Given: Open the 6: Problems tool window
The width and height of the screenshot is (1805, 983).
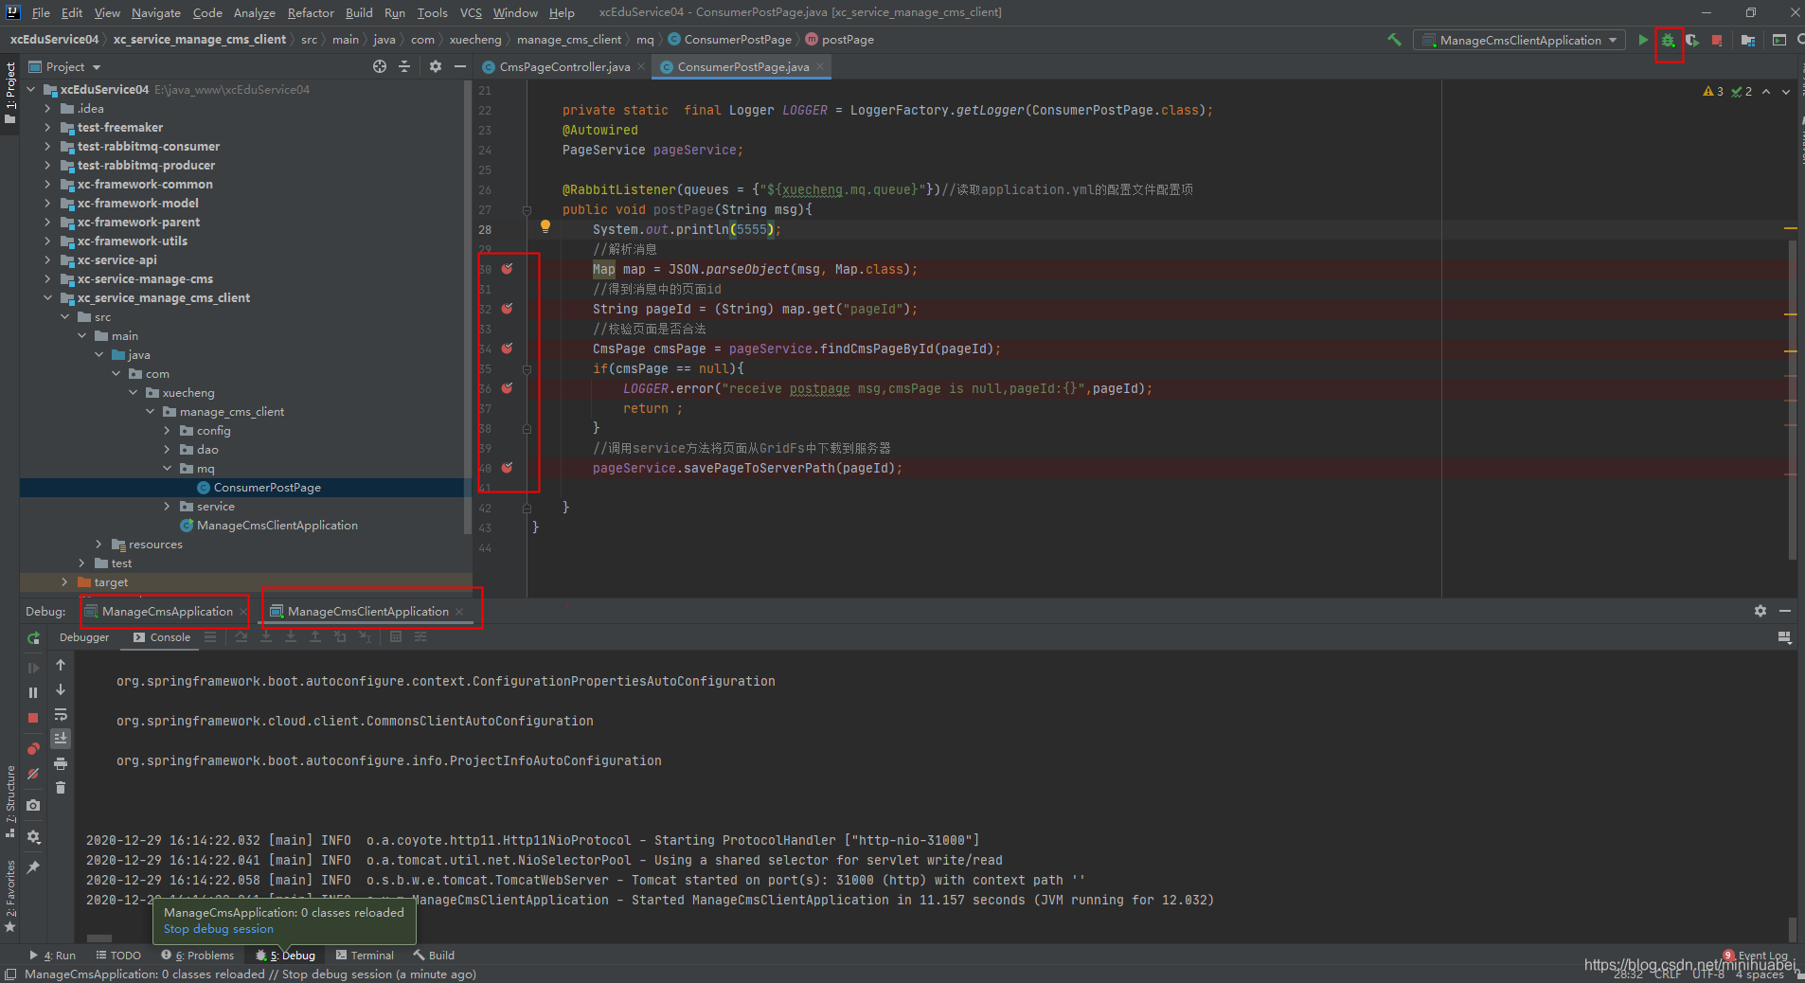Looking at the screenshot, I should pos(197,956).
